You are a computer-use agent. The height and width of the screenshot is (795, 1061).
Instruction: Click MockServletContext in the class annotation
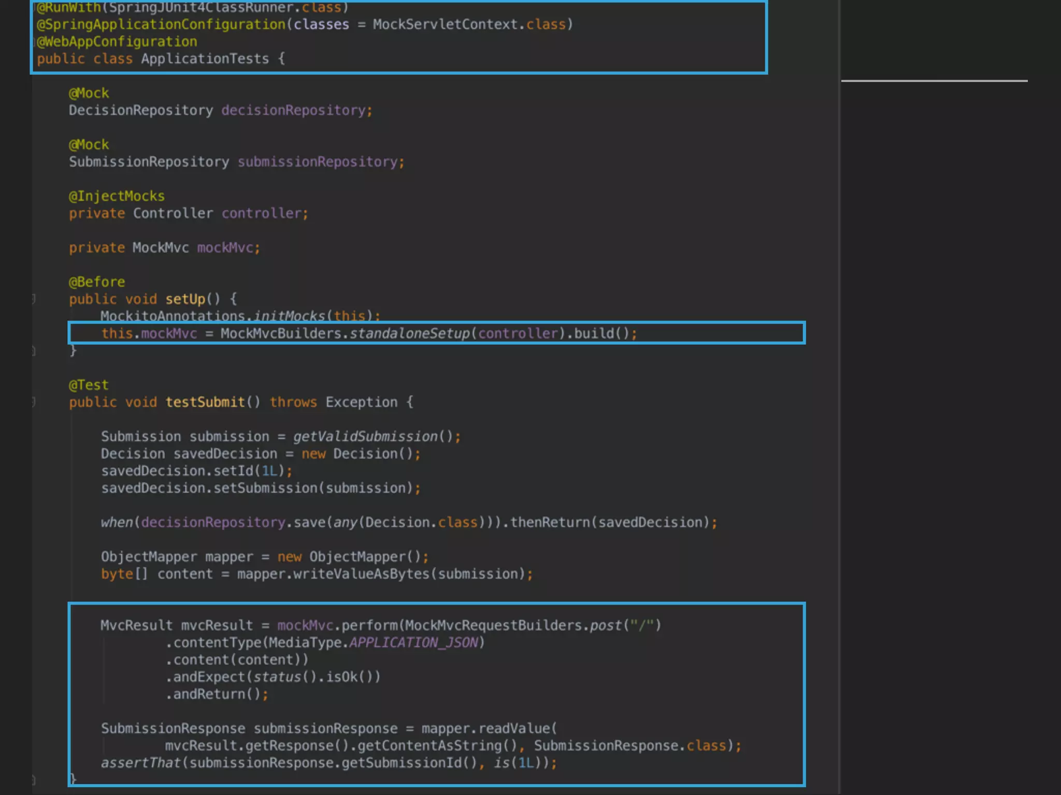click(x=445, y=24)
